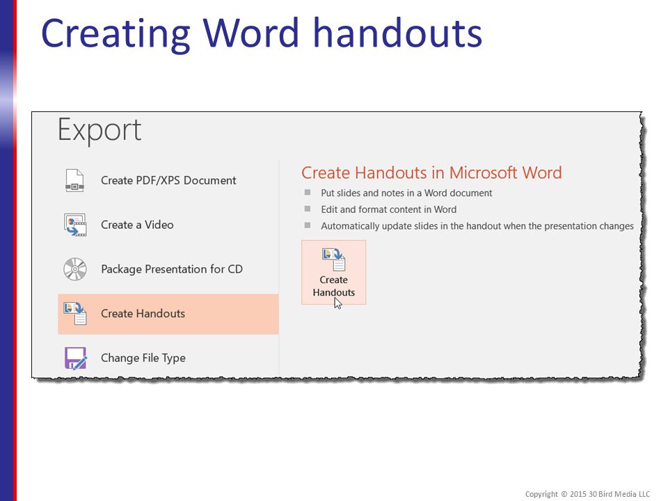Click the Create Handouts button in the right pane
This screenshot has height=501, width=668.
(333, 273)
